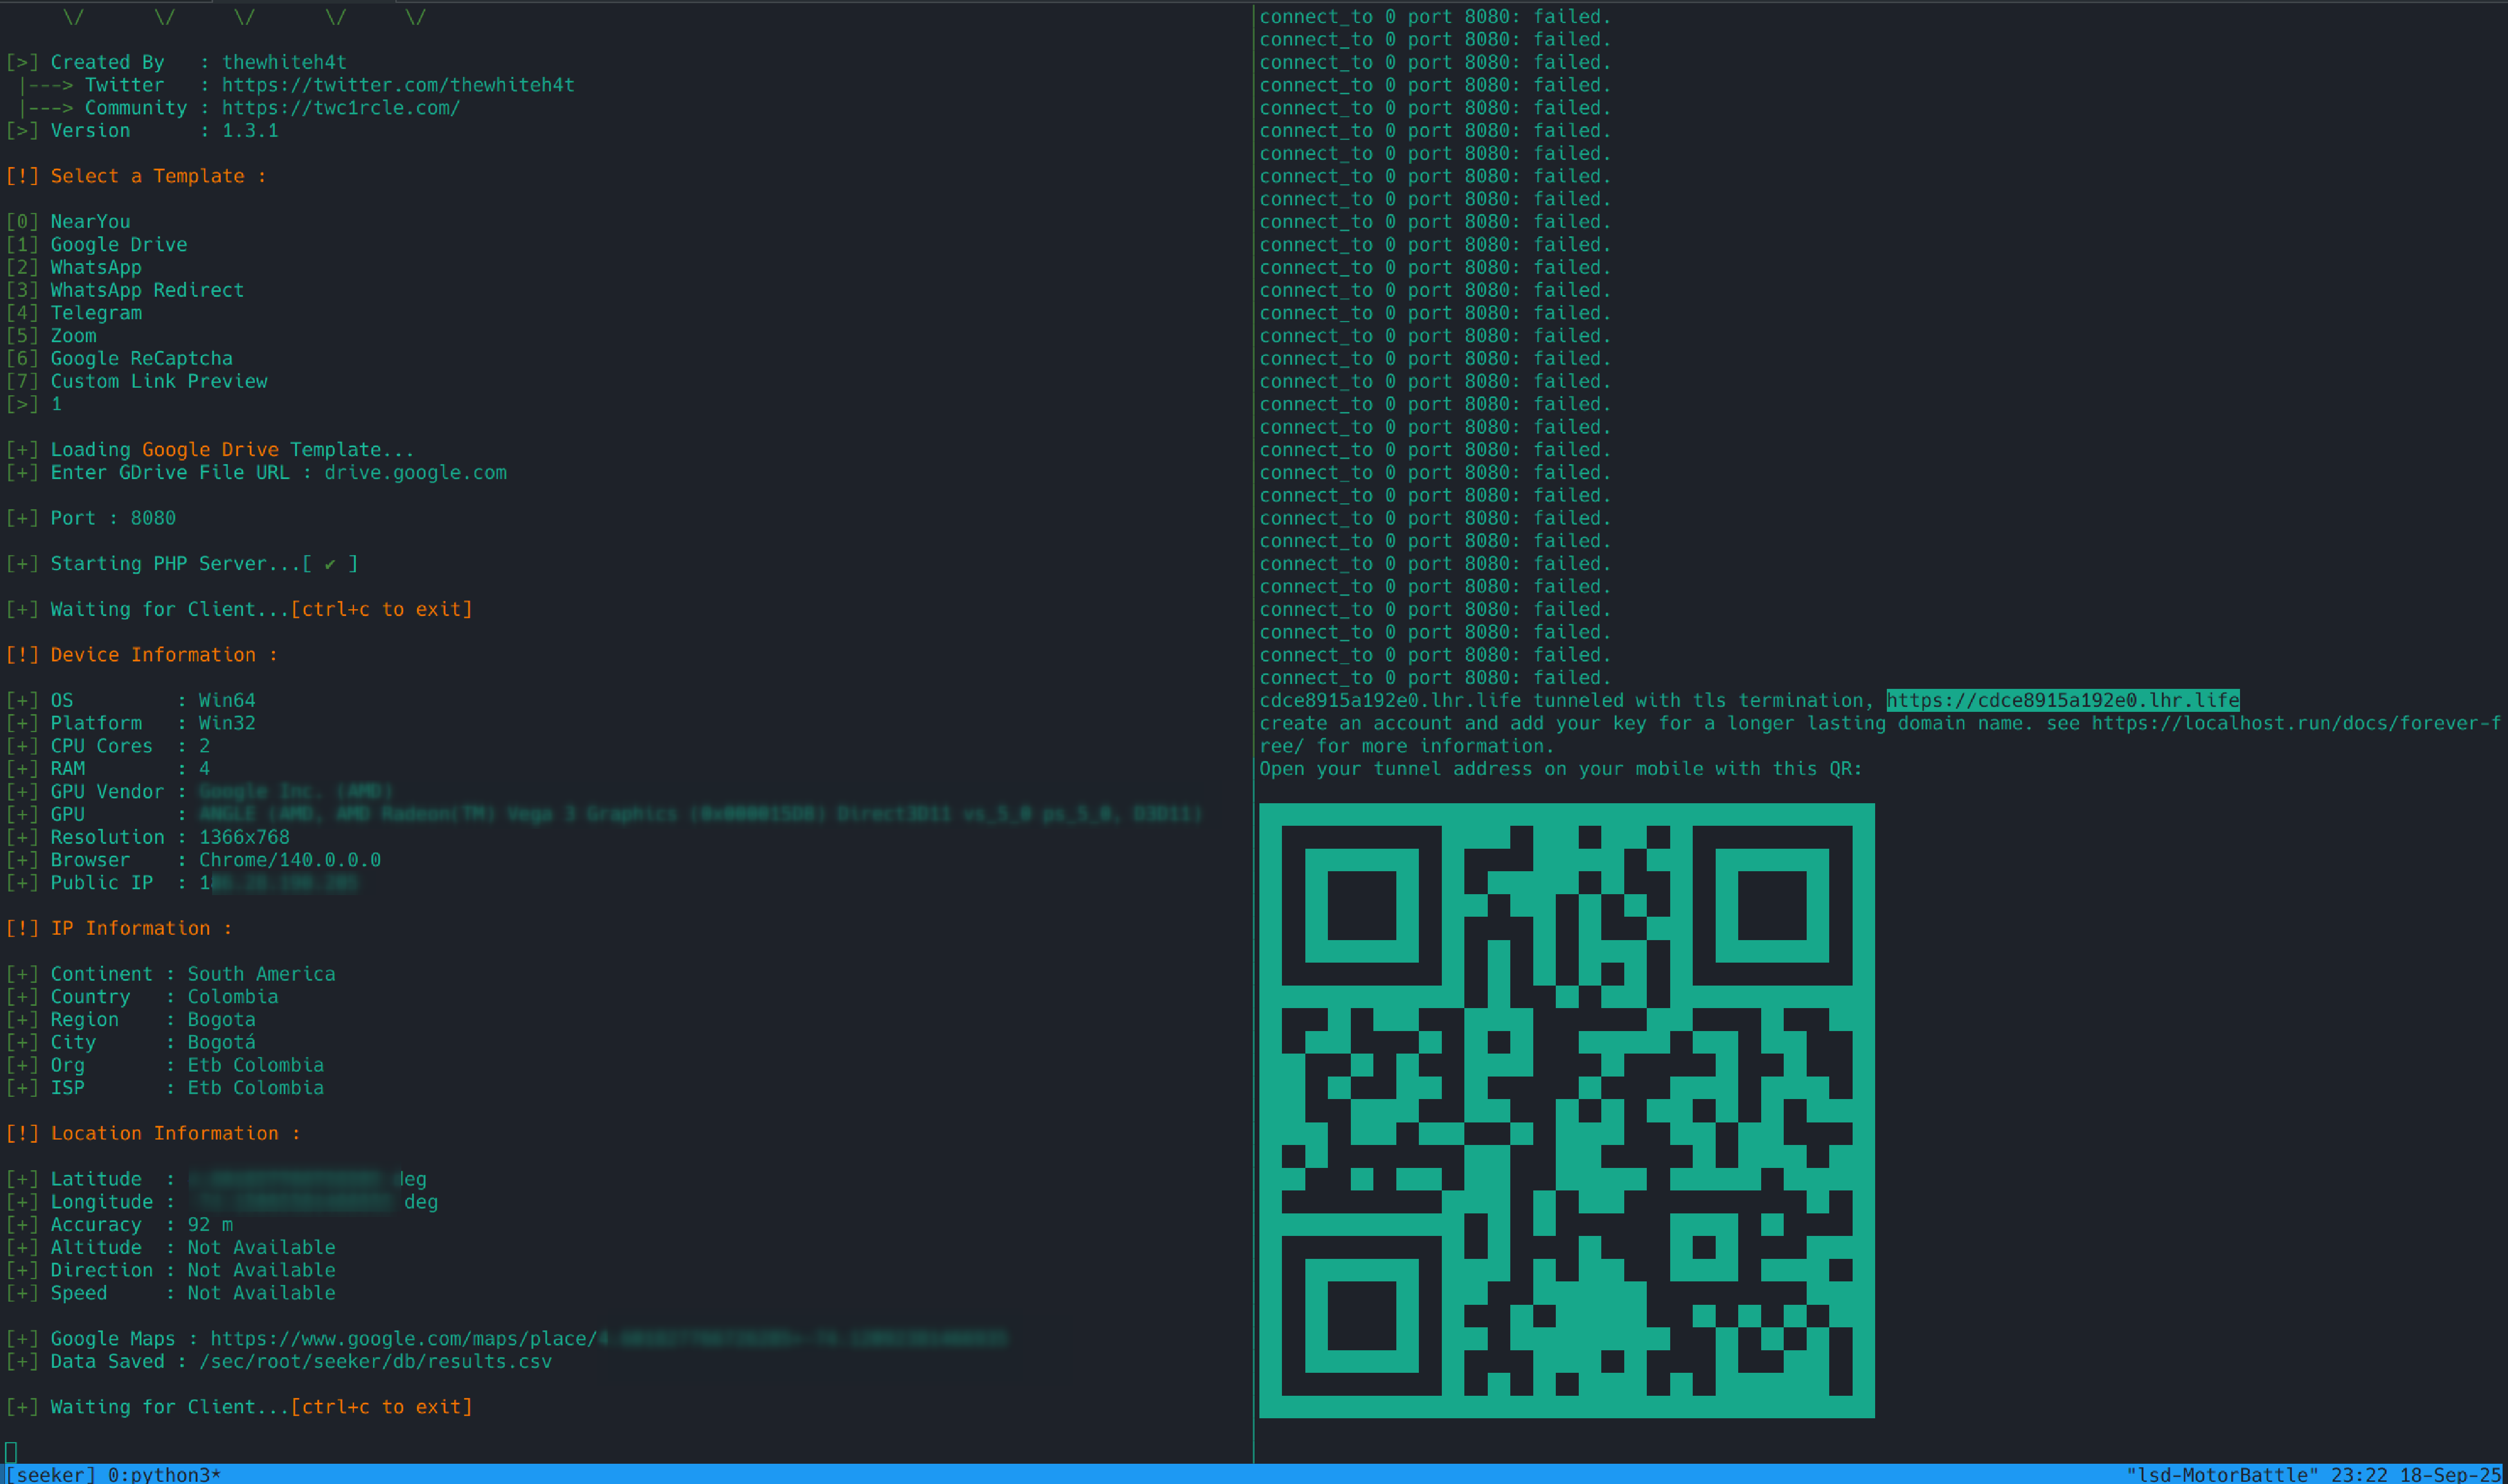
Task: Click the Custom Link Preview entry
Action: [158, 381]
